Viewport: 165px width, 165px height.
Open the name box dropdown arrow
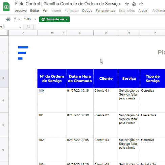[x=20, y=27]
